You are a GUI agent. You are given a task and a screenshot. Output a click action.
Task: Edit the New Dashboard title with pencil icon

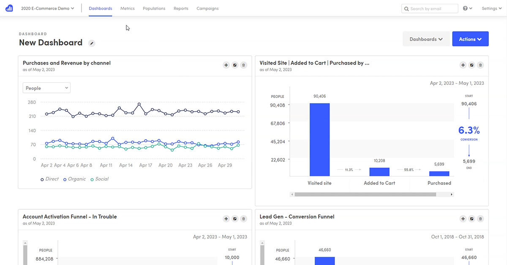point(92,43)
